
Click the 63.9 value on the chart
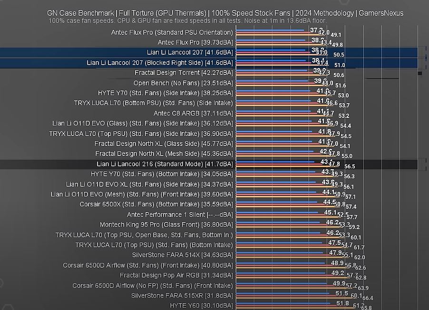[363, 288]
